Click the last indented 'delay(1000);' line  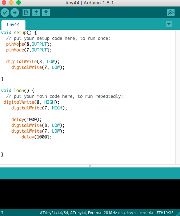(36, 137)
